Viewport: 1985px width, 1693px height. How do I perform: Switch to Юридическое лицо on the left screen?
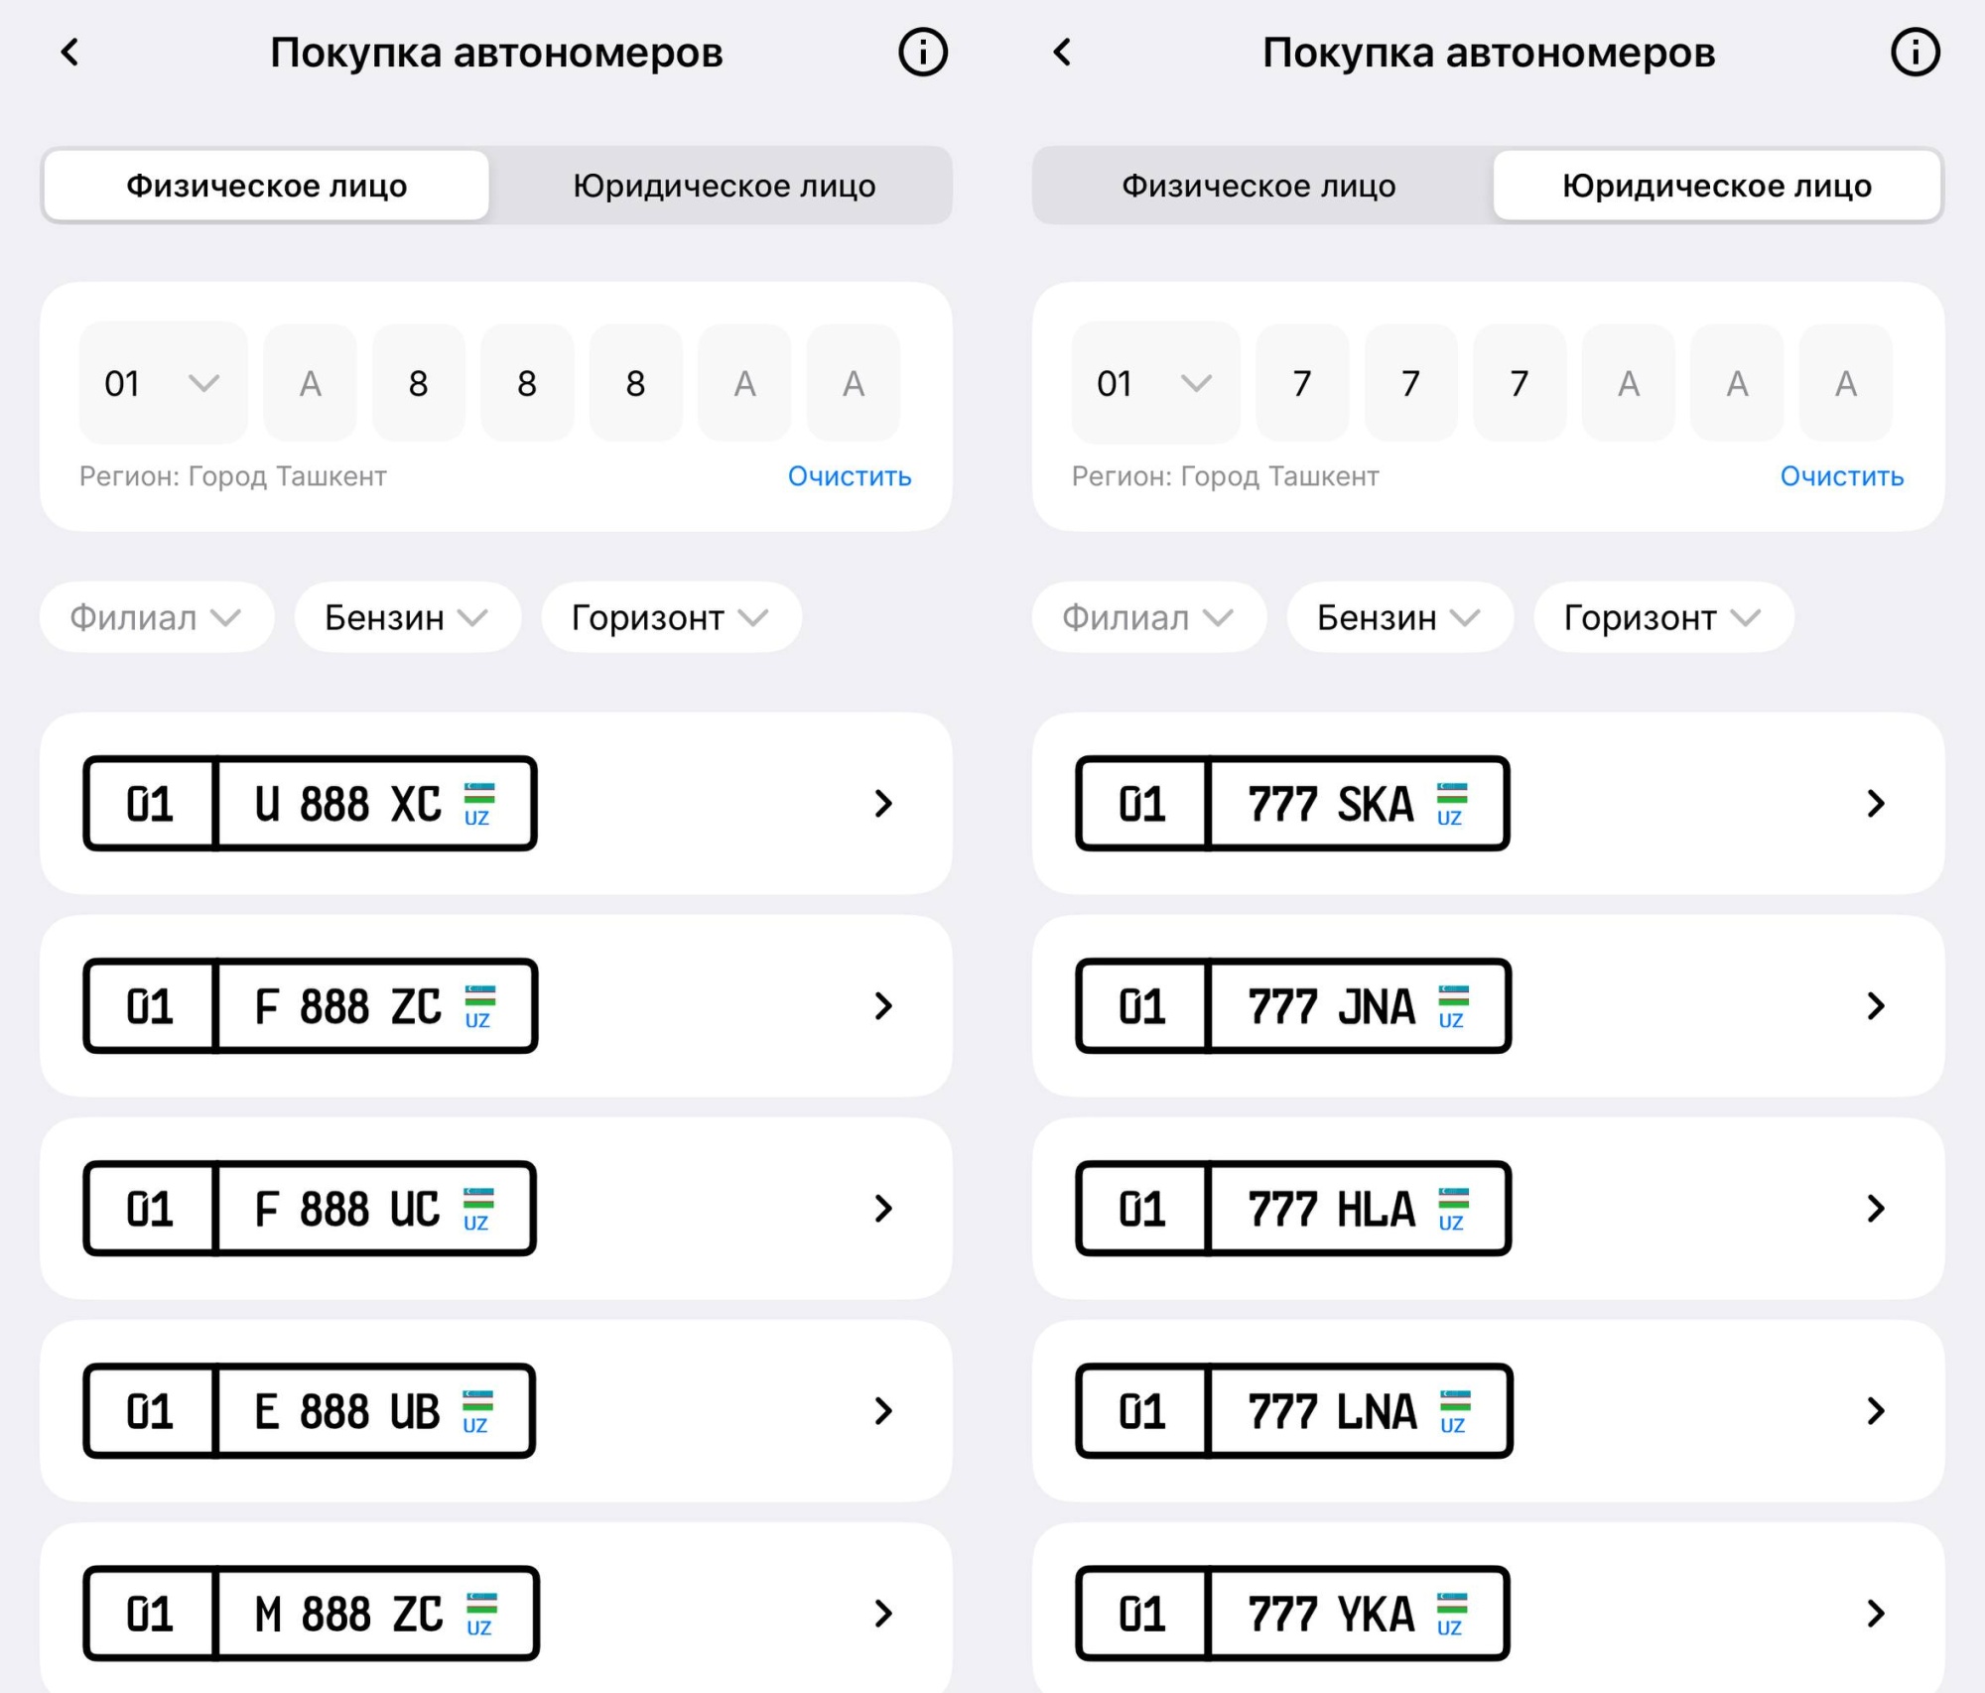724,186
